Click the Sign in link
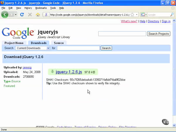 tap(166, 21)
